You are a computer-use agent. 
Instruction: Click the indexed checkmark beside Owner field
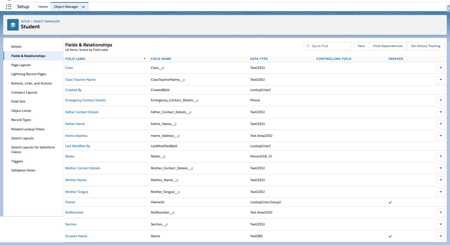[x=390, y=202]
